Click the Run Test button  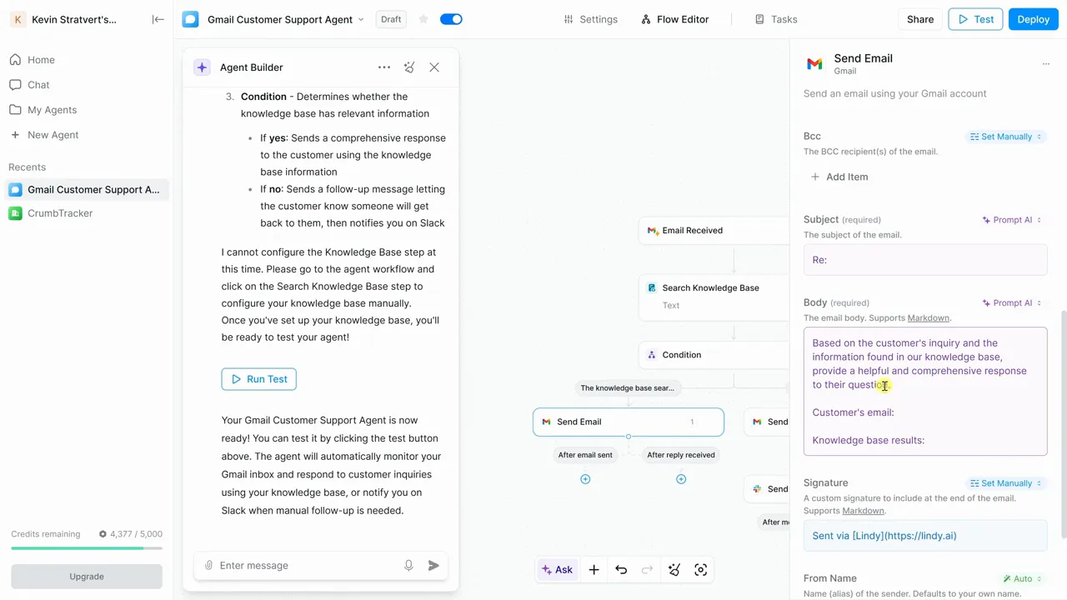(258, 379)
